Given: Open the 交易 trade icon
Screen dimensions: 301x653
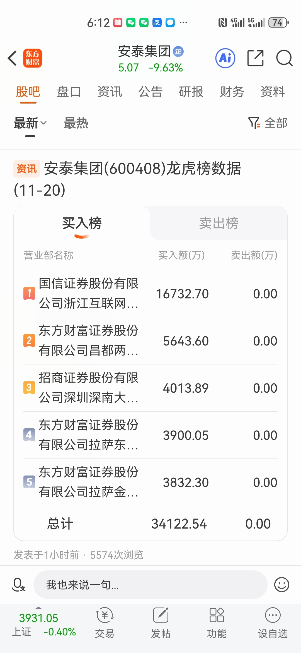Looking at the screenshot, I should click(105, 623).
